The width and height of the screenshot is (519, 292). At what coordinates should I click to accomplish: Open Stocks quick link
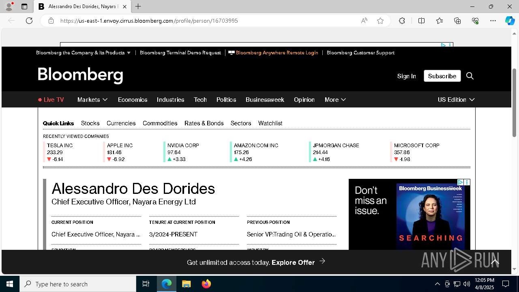90,123
